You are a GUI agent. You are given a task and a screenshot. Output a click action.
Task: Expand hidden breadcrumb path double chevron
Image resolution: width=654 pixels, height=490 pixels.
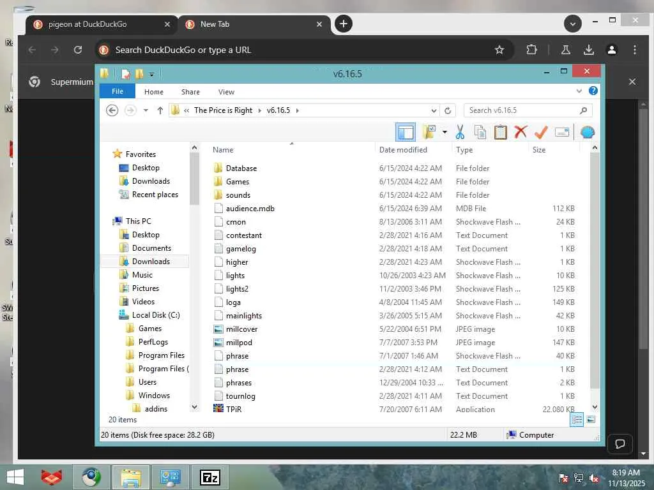[x=186, y=110]
